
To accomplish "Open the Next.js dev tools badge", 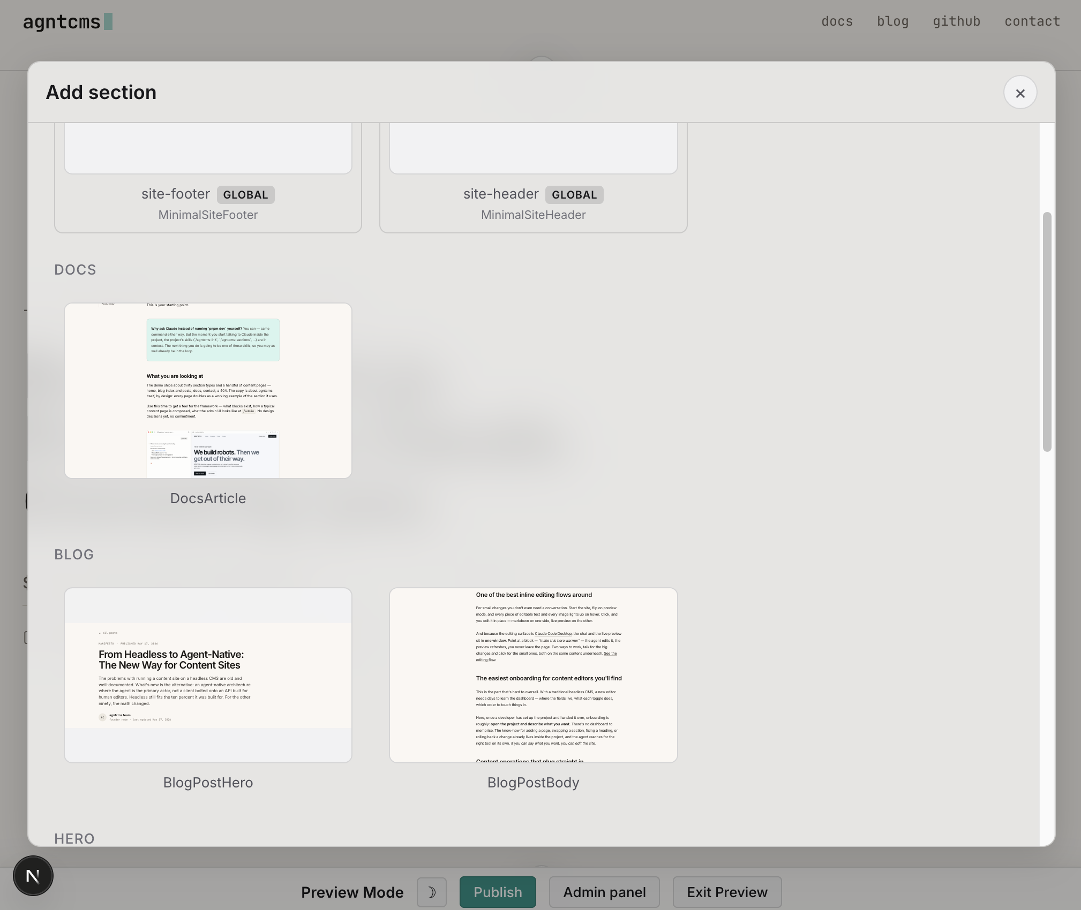I will (33, 876).
